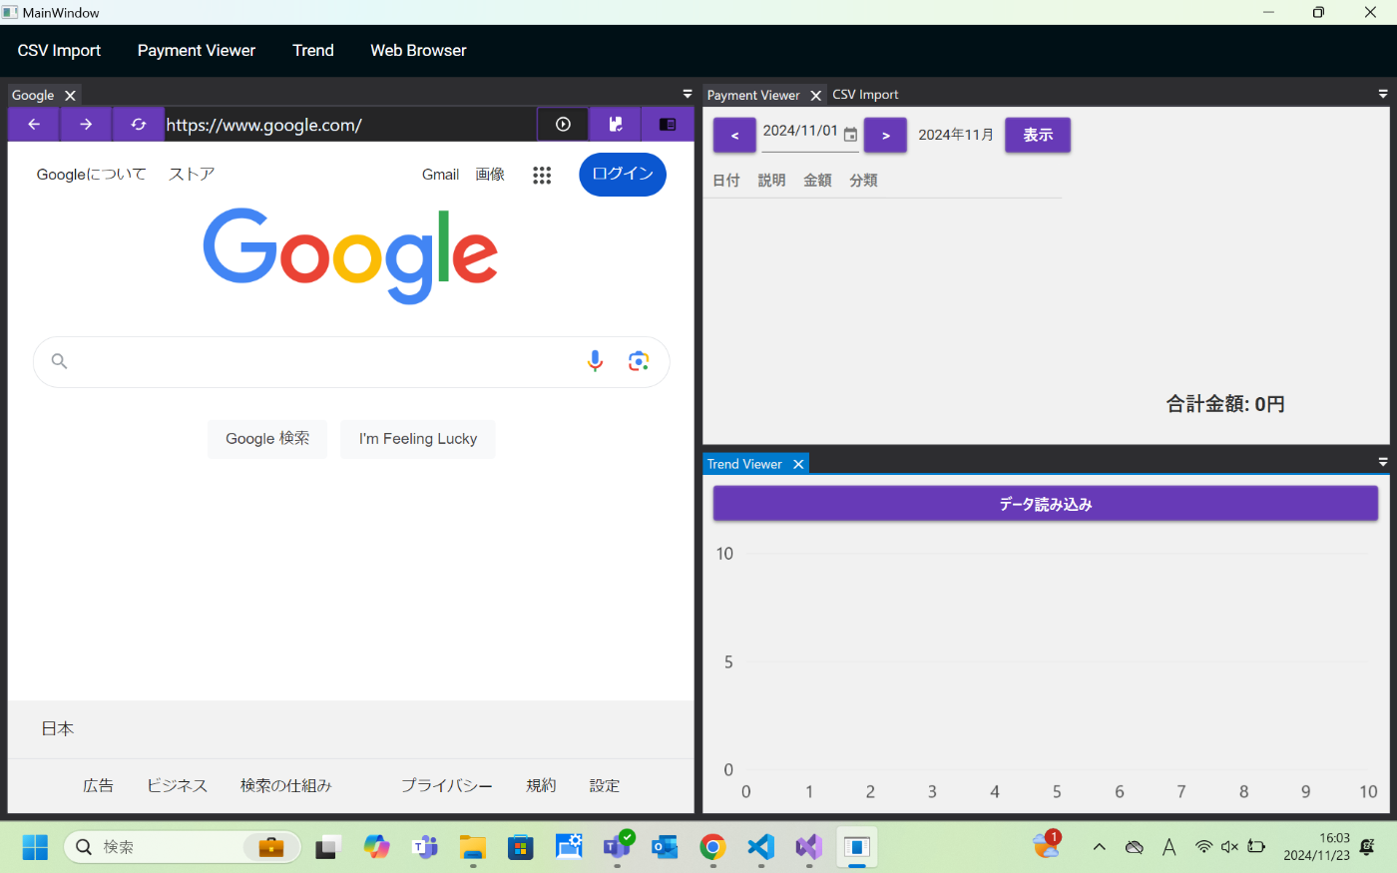
Task: Open the Googleについて link
Action: (91, 175)
